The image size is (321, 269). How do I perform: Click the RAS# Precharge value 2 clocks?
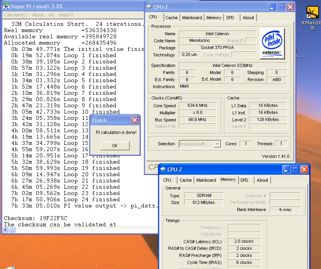pos(244,255)
